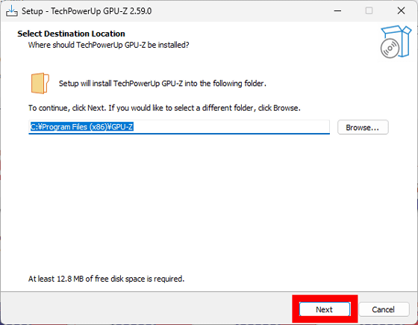Viewport: 418px width, 325px height.
Task: Click the setup download icon in title bar
Action: (x=12, y=11)
